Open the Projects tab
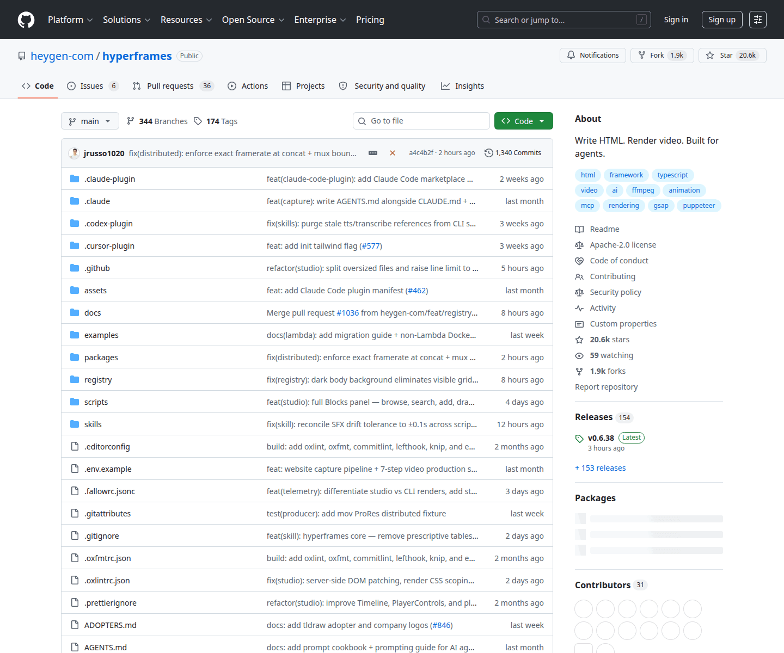 coord(303,86)
